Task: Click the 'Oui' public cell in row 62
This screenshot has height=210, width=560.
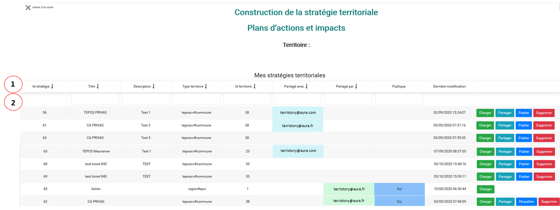Action: pyautogui.click(x=399, y=201)
